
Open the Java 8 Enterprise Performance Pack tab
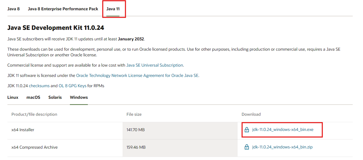point(63,9)
